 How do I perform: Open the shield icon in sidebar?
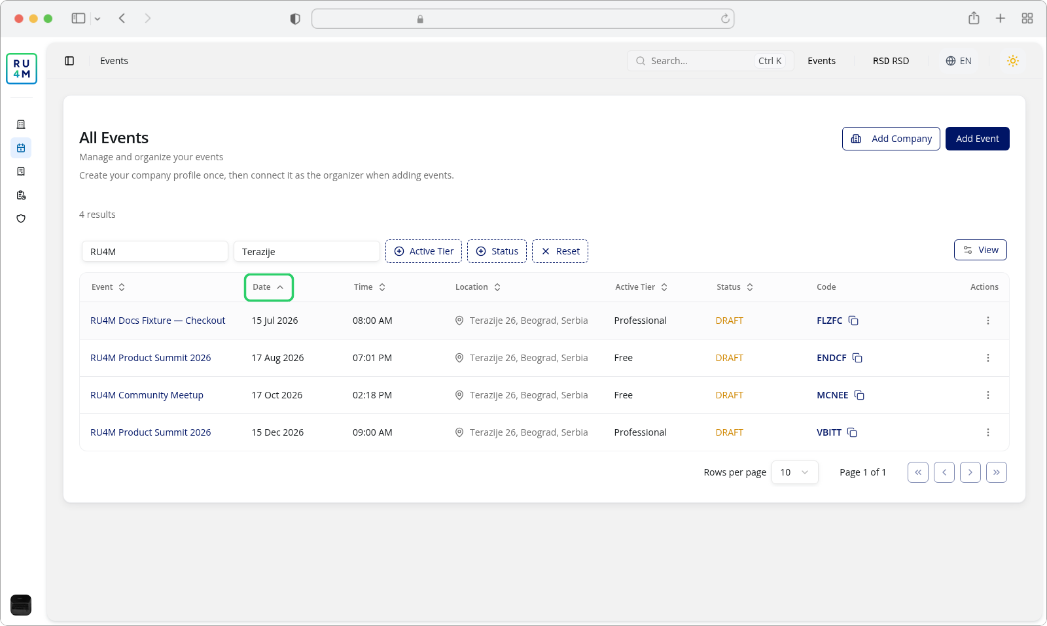tap(21, 218)
